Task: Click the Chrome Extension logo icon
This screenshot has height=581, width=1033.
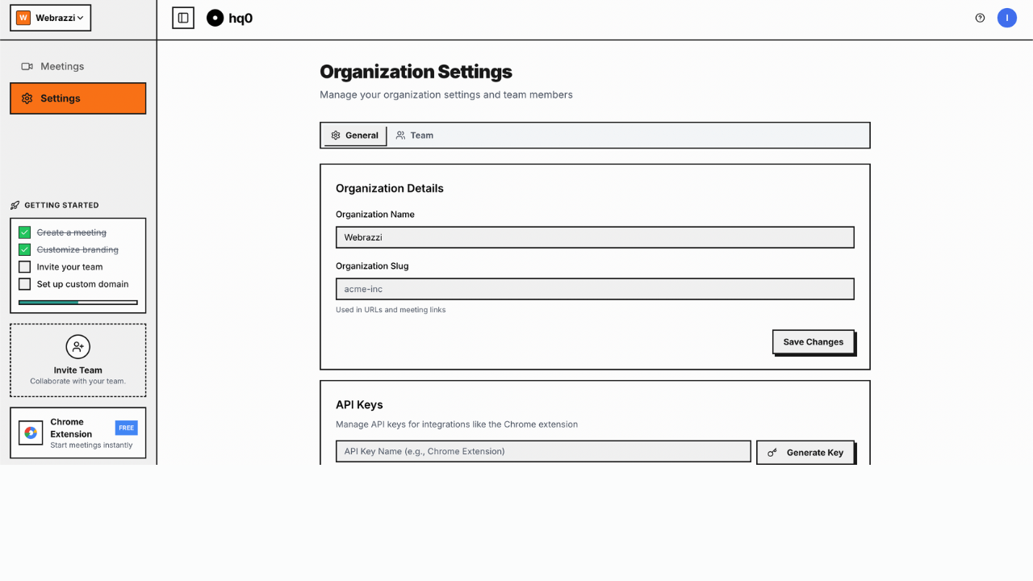Action: tap(31, 433)
